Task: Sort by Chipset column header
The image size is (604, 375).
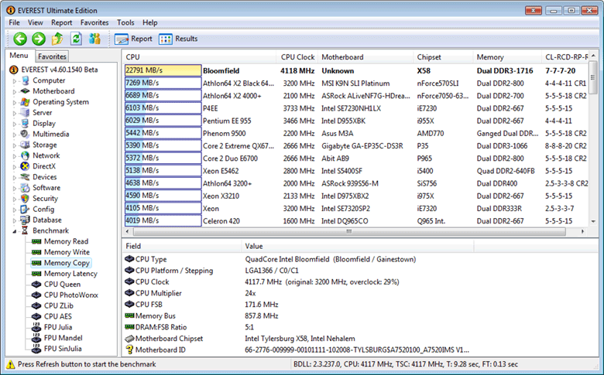Action: 443,57
